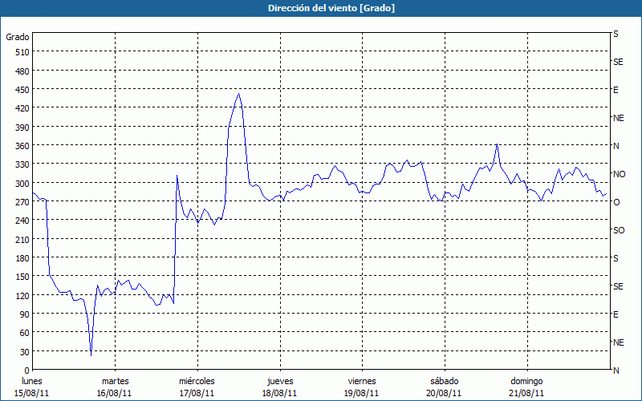Click the 18/08/11 date label
Viewport: 642px width, 401px height.
tap(279, 393)
